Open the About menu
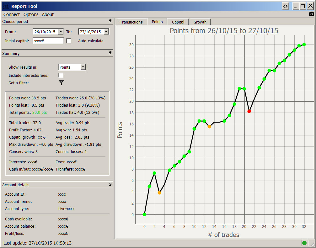This screenshot has height=248, width=316. click(x=48, y=14)
